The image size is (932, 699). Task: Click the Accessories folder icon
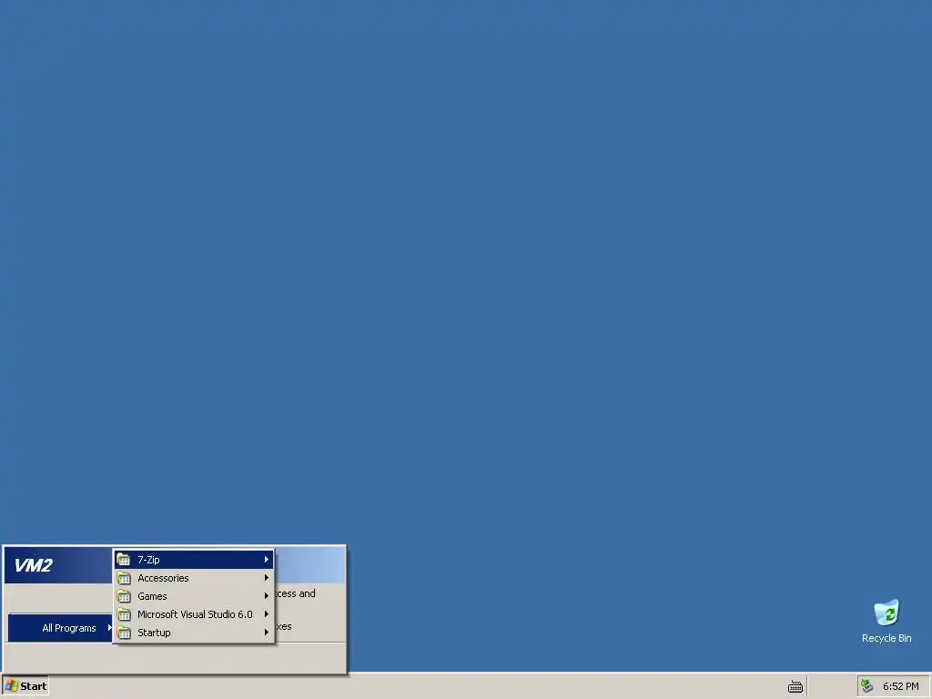click(x=124, y=578)
